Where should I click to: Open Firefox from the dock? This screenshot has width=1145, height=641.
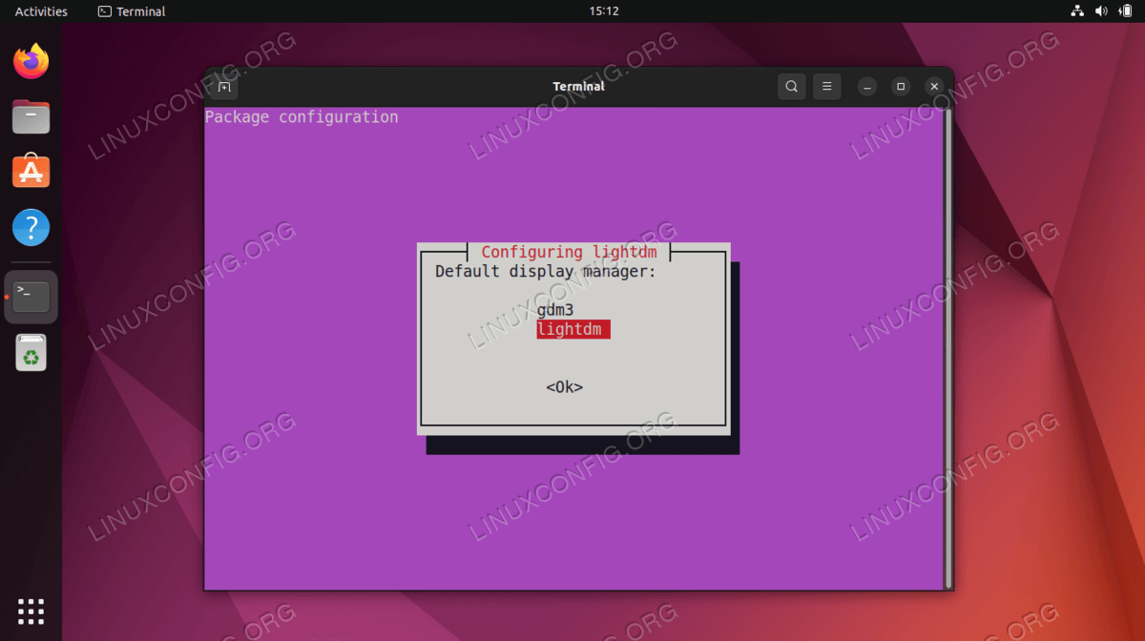click(31, 62)
